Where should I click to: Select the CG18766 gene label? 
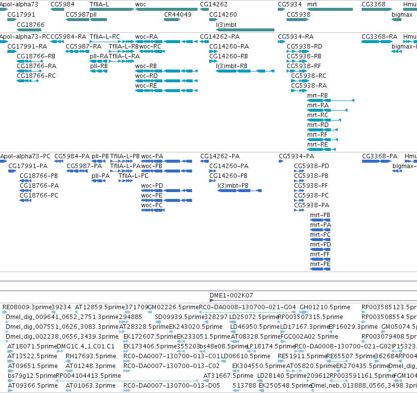click(x=30, y=25)
